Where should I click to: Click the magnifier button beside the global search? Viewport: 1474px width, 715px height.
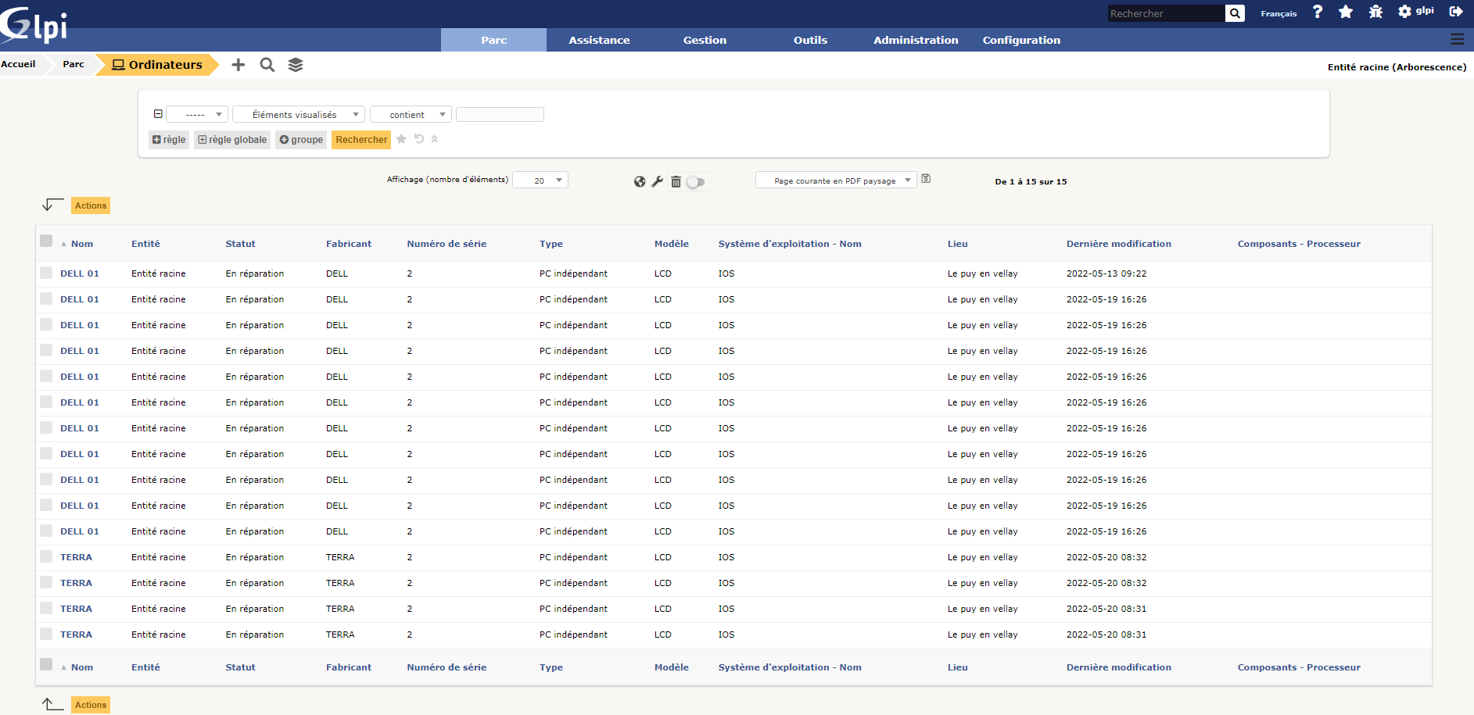(x=1235, y=13)
